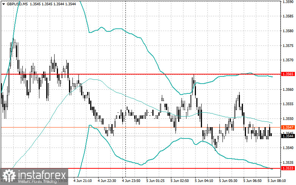Image resolution: width=296 pixels, height=185 pixels.
Task: Click the 5 Jun 05:30 time label
Action: click(228, 181)
